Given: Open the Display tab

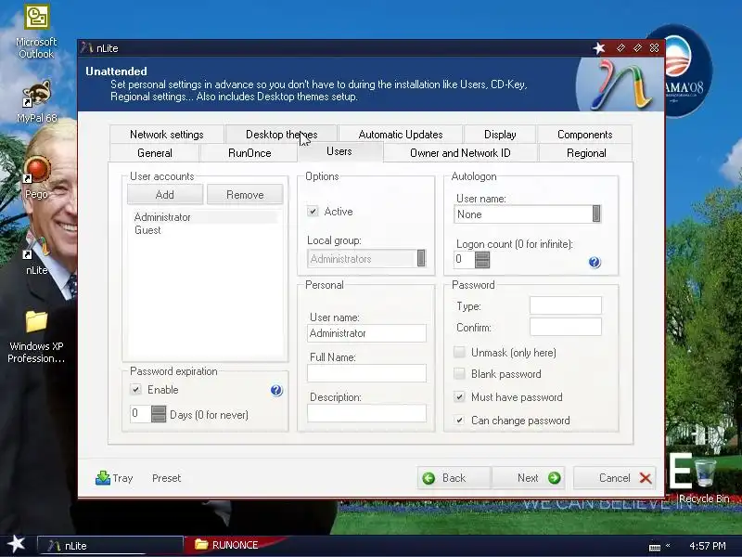Looking at the screenshot, I should pos(500,135).
